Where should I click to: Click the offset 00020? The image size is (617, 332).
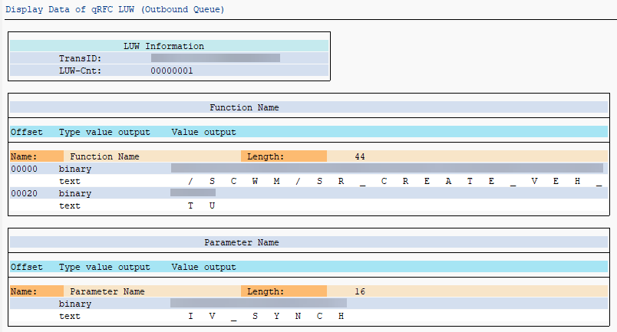tap(25, 193)
